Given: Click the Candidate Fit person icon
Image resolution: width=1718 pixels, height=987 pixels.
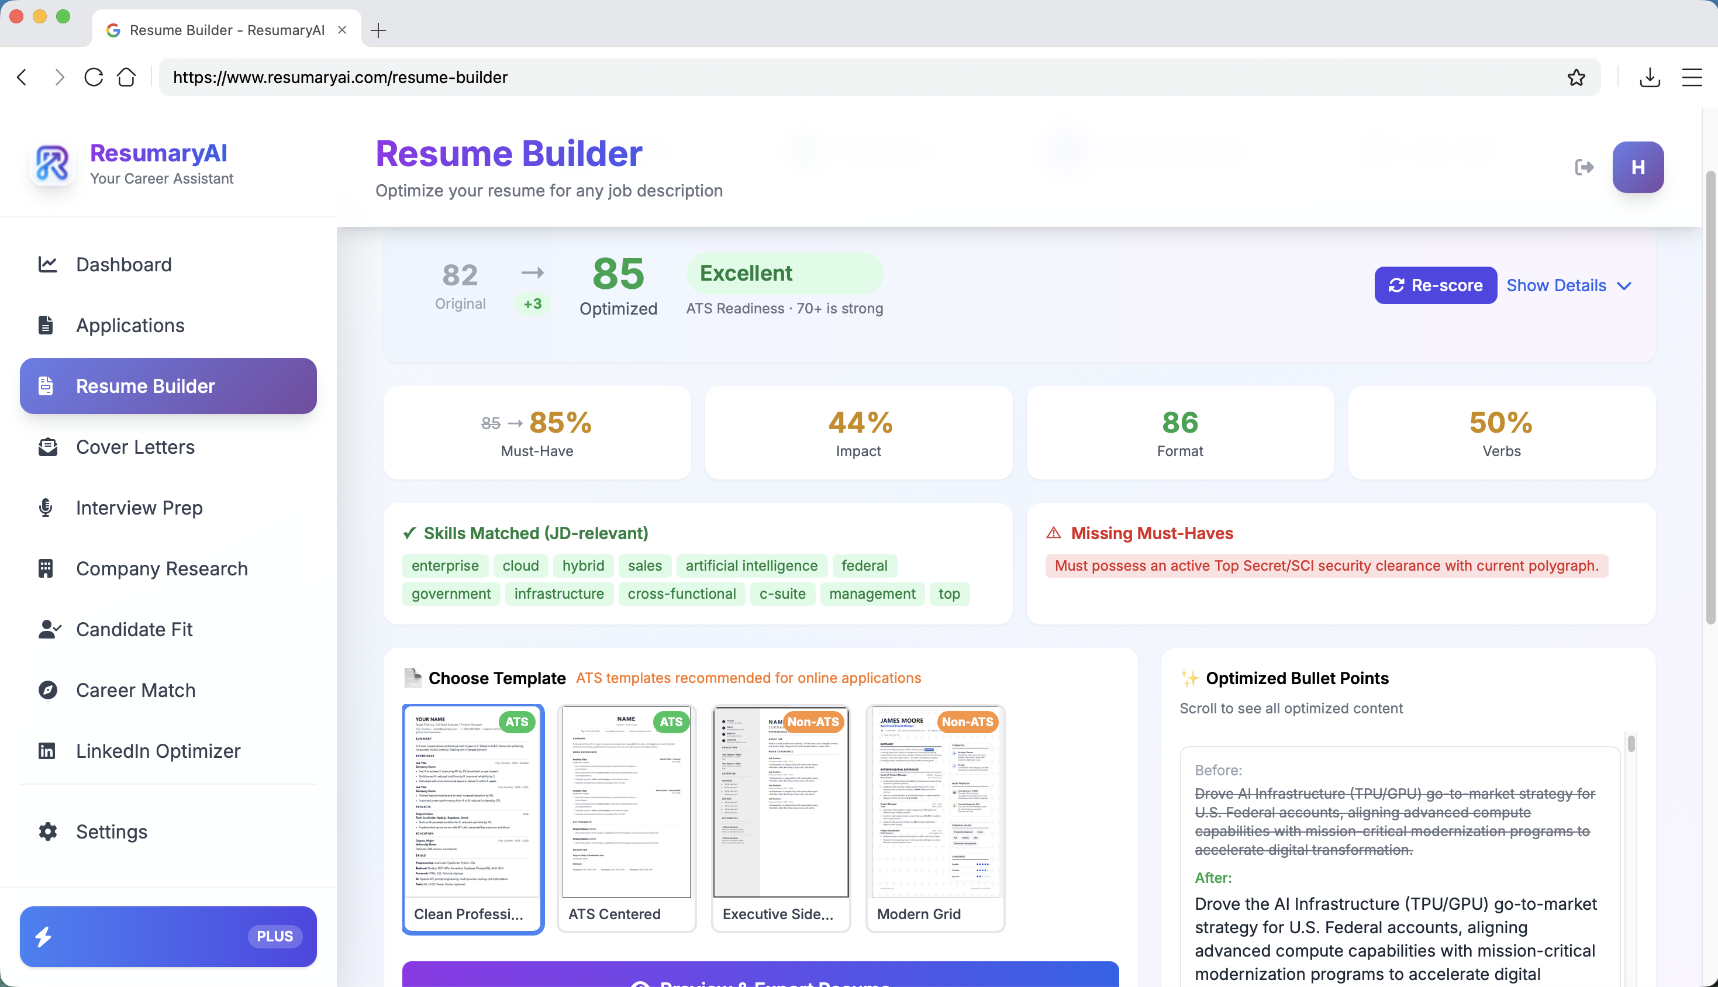Looking at the screenshot, I should pyautogui.click(x=50, y=629).
